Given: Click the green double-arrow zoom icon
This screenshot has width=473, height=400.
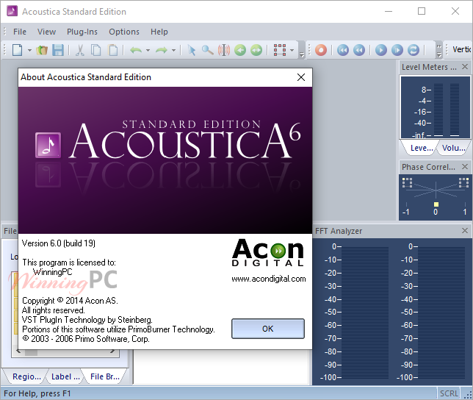Looking at the screenshot, I should 256,50.
